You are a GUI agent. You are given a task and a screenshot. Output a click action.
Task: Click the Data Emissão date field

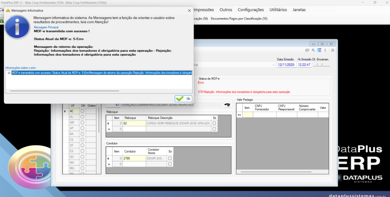tap(286, 65)
